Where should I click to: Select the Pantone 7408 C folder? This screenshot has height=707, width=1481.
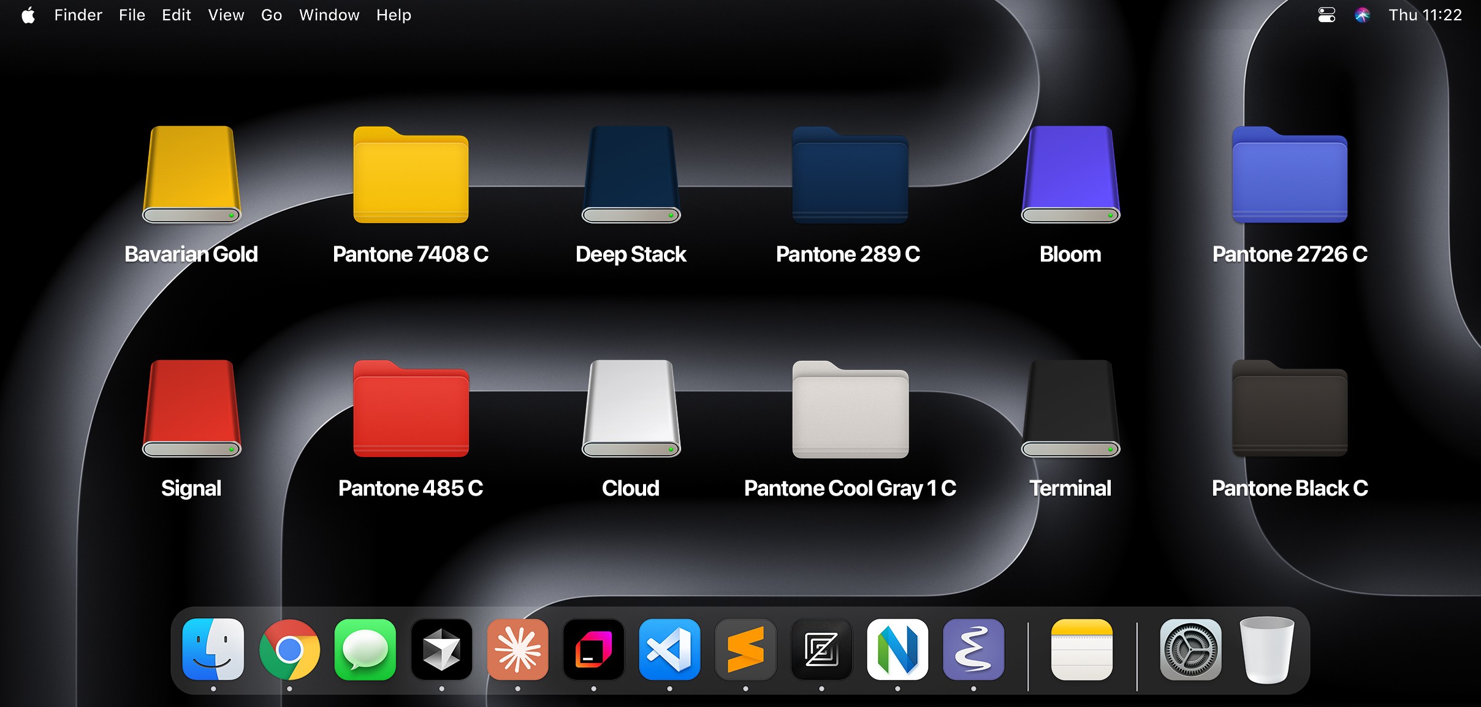[411, 176]
